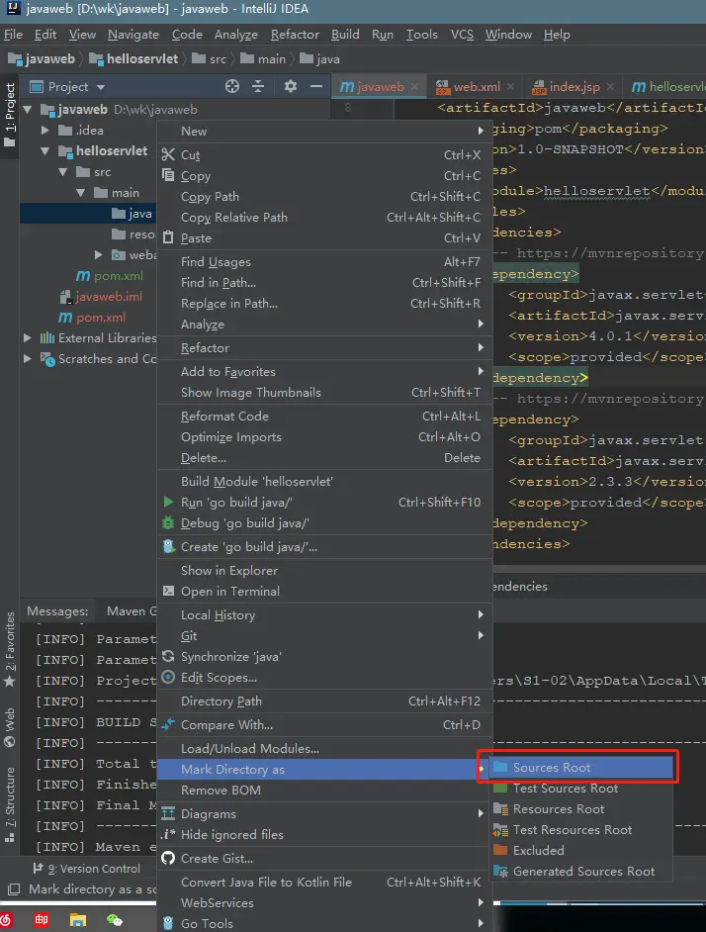Image resolution: width=706 pixels, height=932 pixels.
Task: Click the Resources Root folder icon
Action: point(501,809)
